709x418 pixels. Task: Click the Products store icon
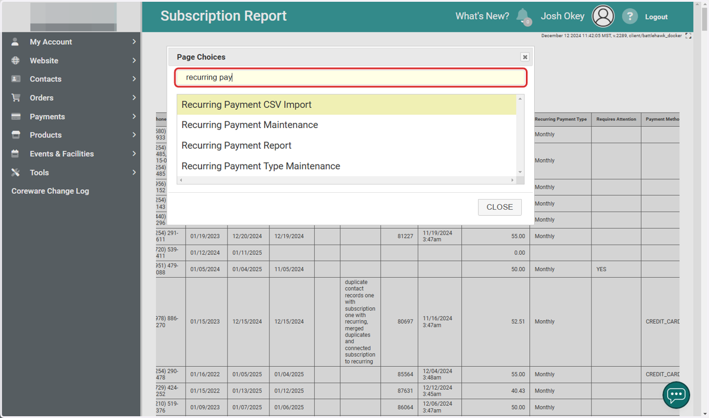[x=15, y=135]
